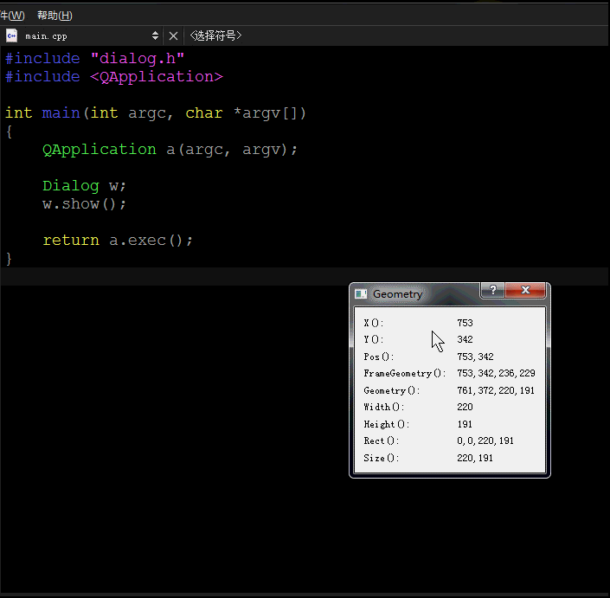Click the main function name in code

(61, 113)
